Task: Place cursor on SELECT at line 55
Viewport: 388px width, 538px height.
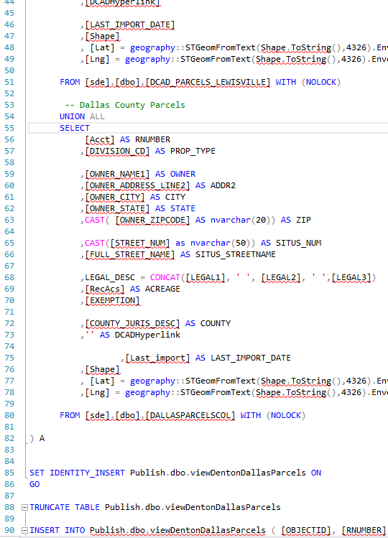Action: click(x=75, y=128)
